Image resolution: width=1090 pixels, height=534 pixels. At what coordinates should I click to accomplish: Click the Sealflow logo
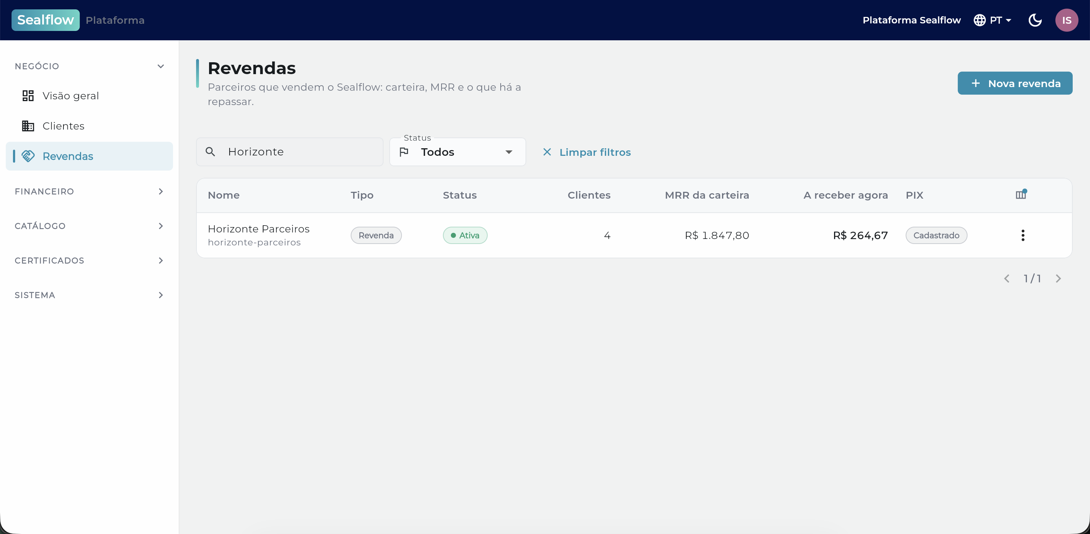click(45, 20)
